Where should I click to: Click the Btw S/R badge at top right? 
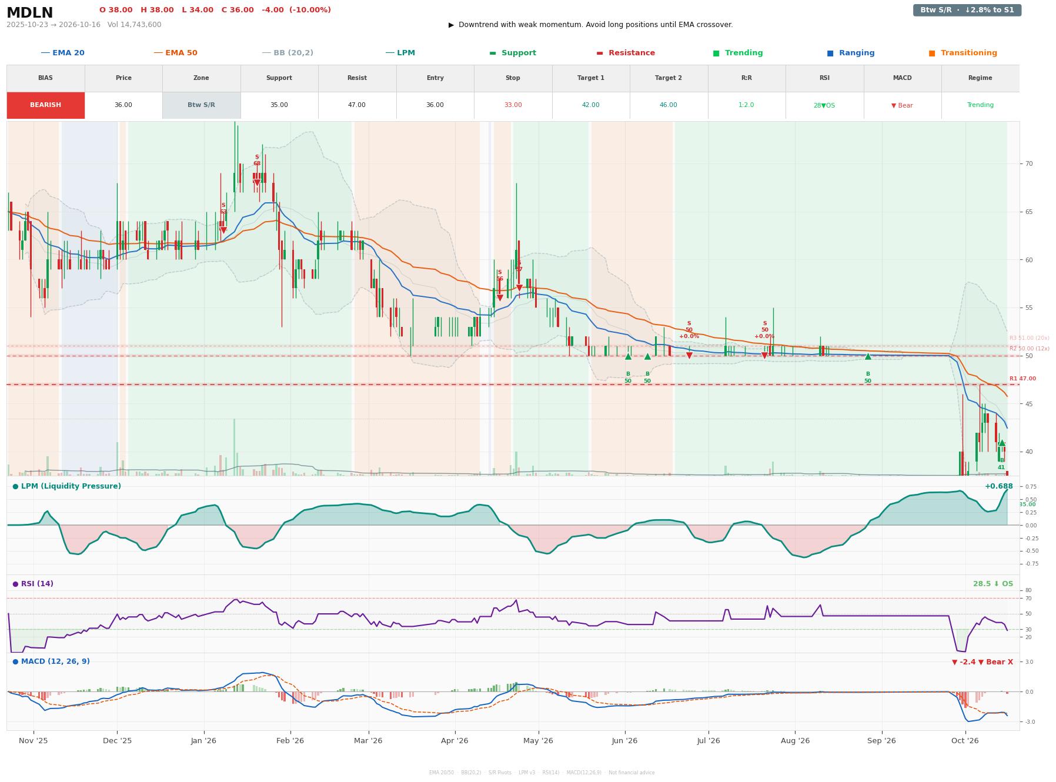click(x=967, y=10)
